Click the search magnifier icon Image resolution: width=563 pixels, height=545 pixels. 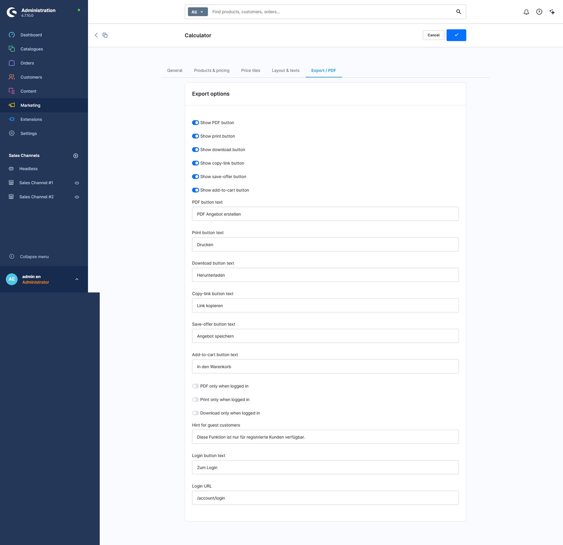click(458, 12)
